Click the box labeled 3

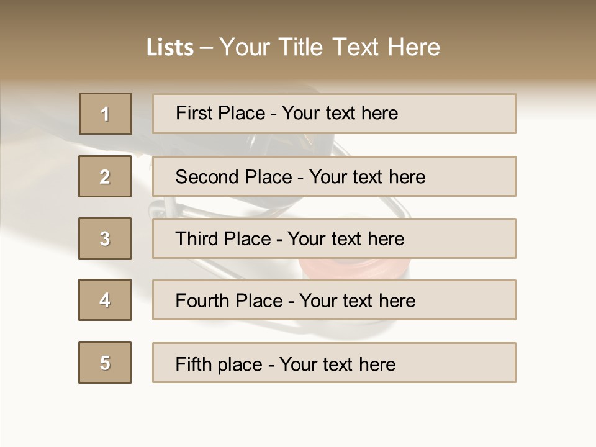click(105, 238)
